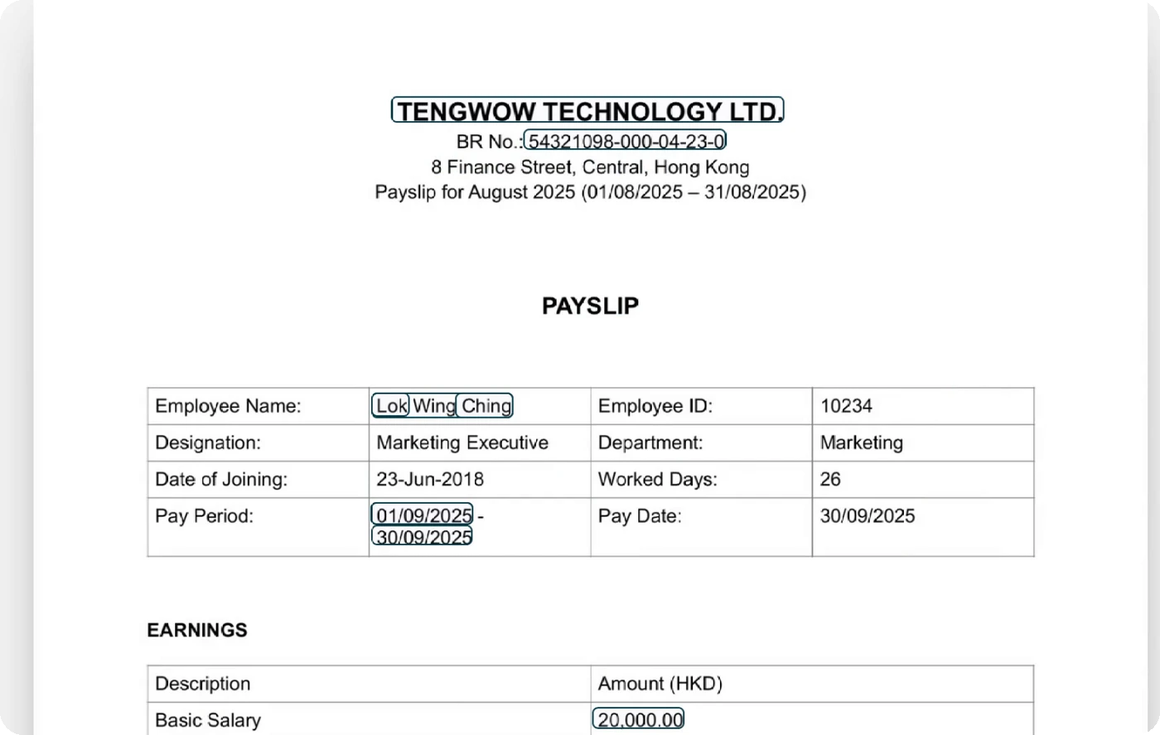Click the Worked Days: label
The width and height of the screenshot is (1160, 735).
[x=657, y=479]
